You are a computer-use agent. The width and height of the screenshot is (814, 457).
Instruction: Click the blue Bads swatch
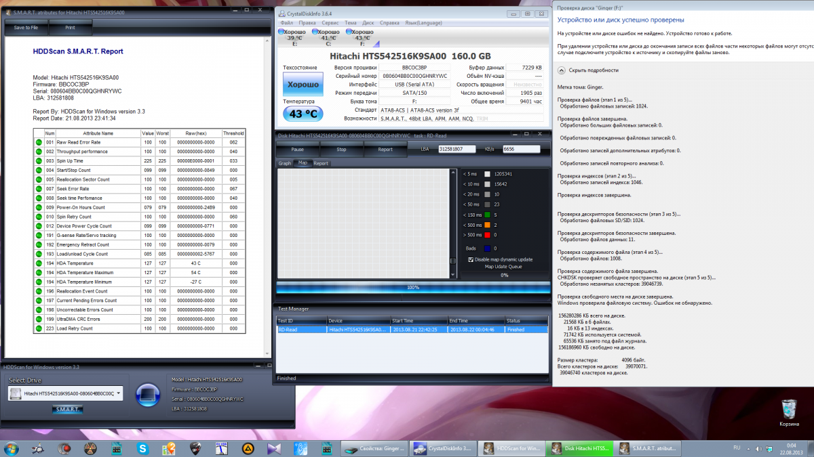487,248
